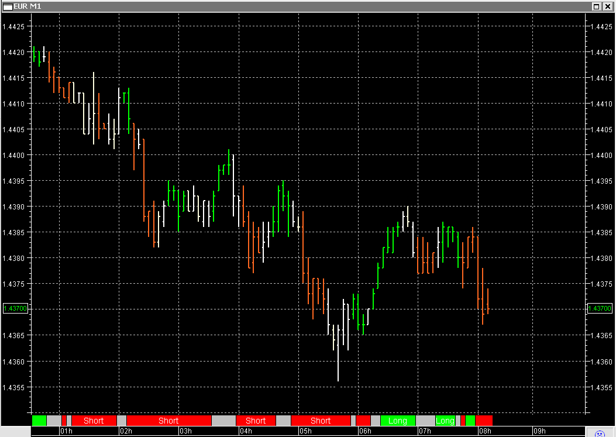Image resolution: width=616 pixels, height=437 pixels.
Task: Toggle the green segment at signal bar start
Action: 39,420
